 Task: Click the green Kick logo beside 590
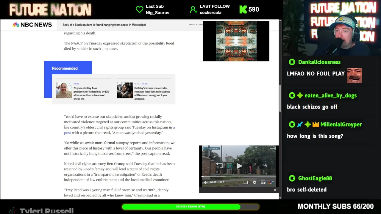click(243, 10)
